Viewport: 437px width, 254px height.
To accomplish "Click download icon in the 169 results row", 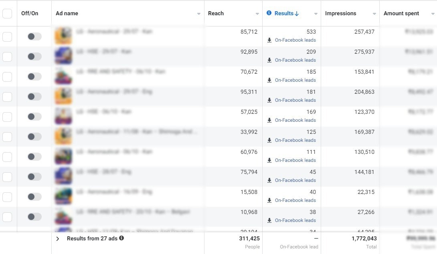I will (x=269, y=120).
